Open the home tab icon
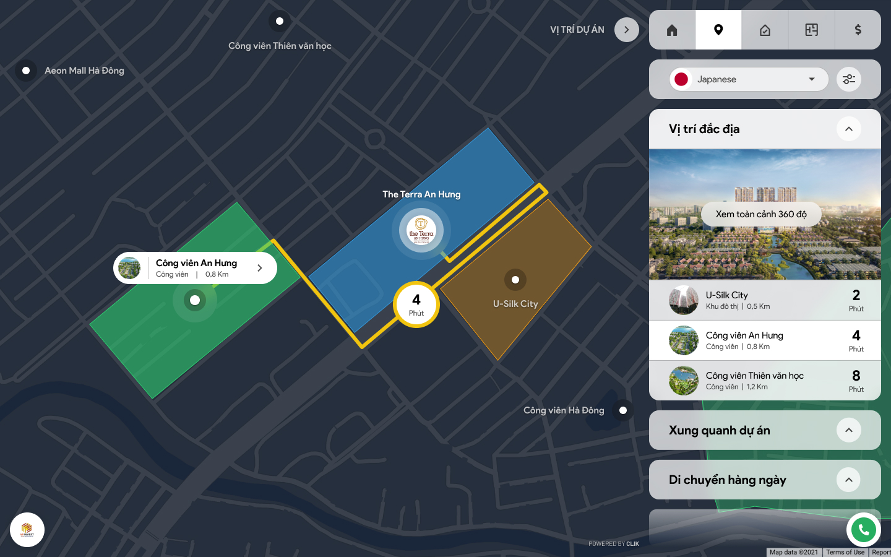The image size is (891, 557). click(x=672, y=30)
